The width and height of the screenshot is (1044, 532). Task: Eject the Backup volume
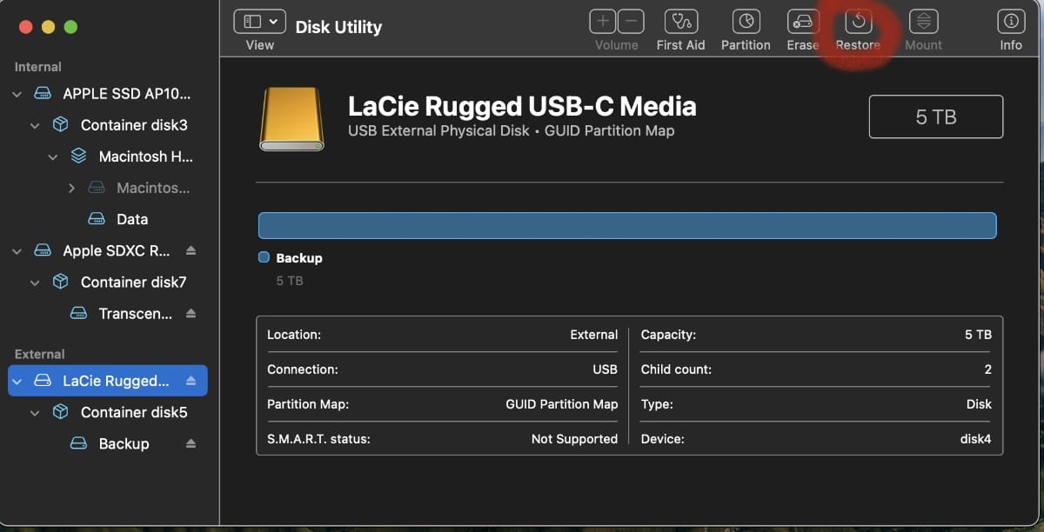(x=191, y=443)
